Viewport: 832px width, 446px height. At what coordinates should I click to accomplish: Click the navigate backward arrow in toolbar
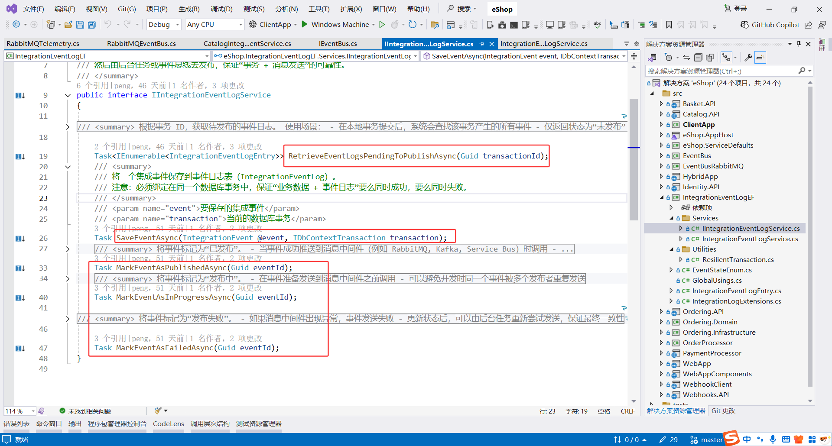(16, 24)
